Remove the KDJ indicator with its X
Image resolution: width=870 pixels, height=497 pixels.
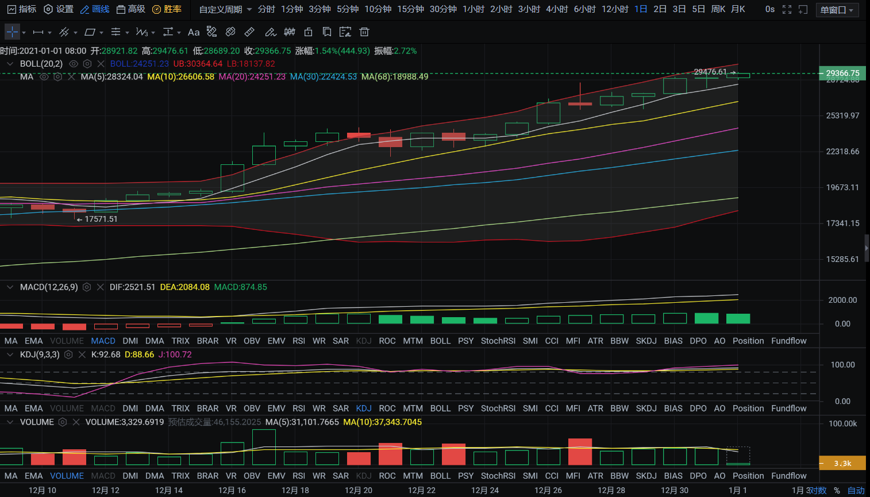click(82, 355)
